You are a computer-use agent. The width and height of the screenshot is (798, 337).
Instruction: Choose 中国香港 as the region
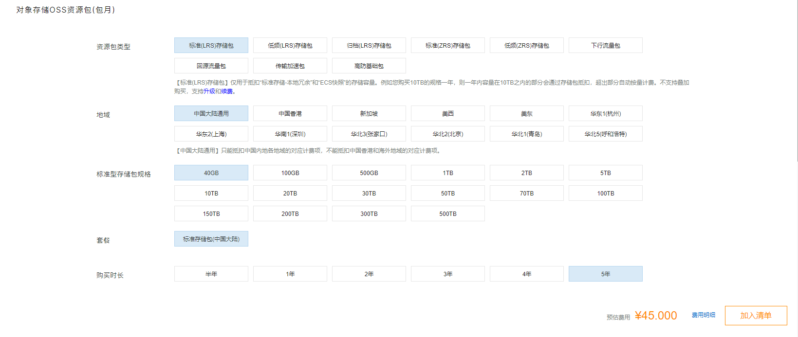[290, 113]
